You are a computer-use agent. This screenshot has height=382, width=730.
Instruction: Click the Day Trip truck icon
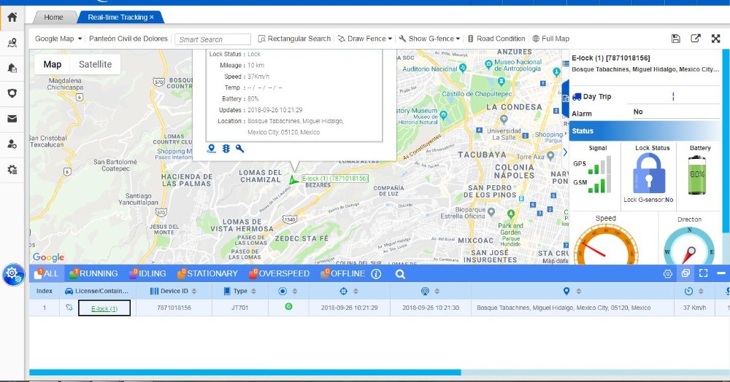point(577,97)
